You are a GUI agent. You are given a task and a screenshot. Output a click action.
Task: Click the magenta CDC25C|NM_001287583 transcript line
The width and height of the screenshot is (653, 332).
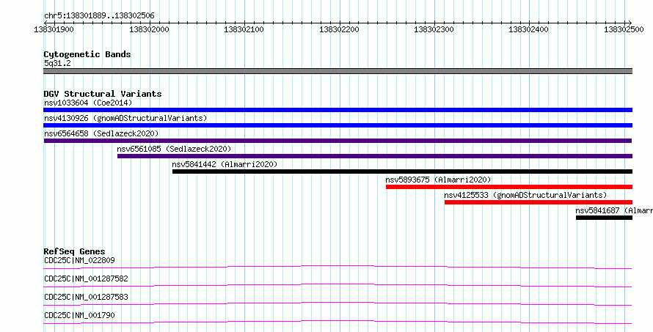pyautogui.click(x=338, y=303)
